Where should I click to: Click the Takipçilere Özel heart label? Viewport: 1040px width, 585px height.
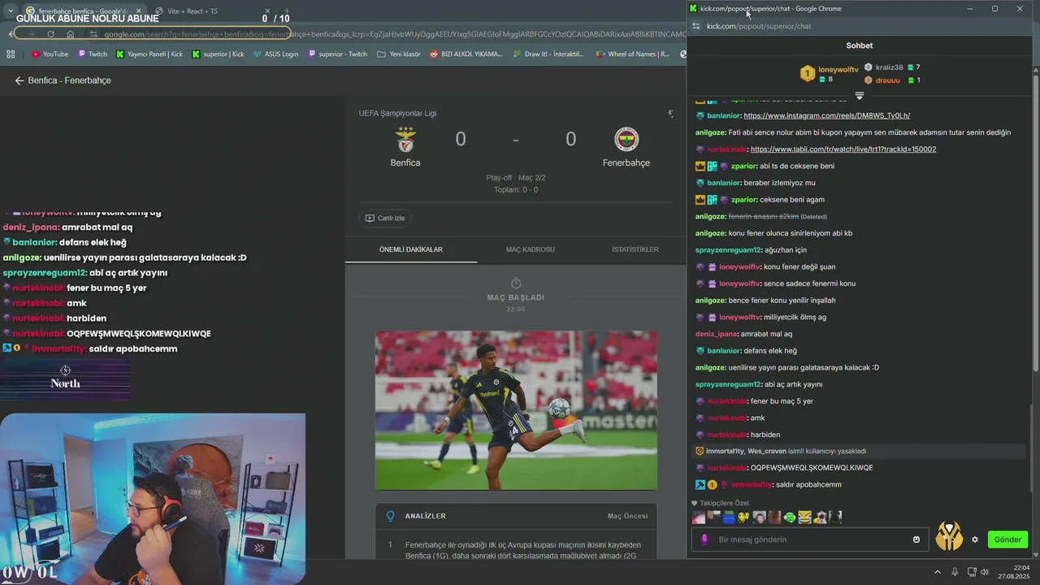tap(720, 503)
